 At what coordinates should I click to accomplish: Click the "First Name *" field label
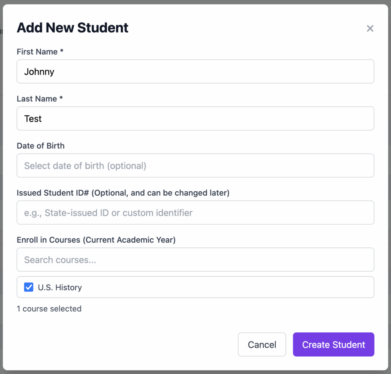[40, 52]
